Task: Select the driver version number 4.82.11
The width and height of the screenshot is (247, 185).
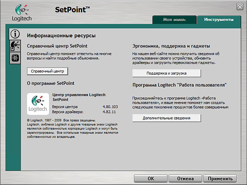Action: 109,112
